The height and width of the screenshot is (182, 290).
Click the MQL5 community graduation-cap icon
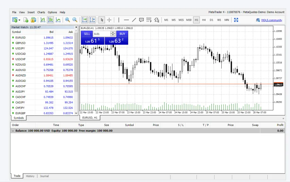pyautogui.click(x=258, y=20)
